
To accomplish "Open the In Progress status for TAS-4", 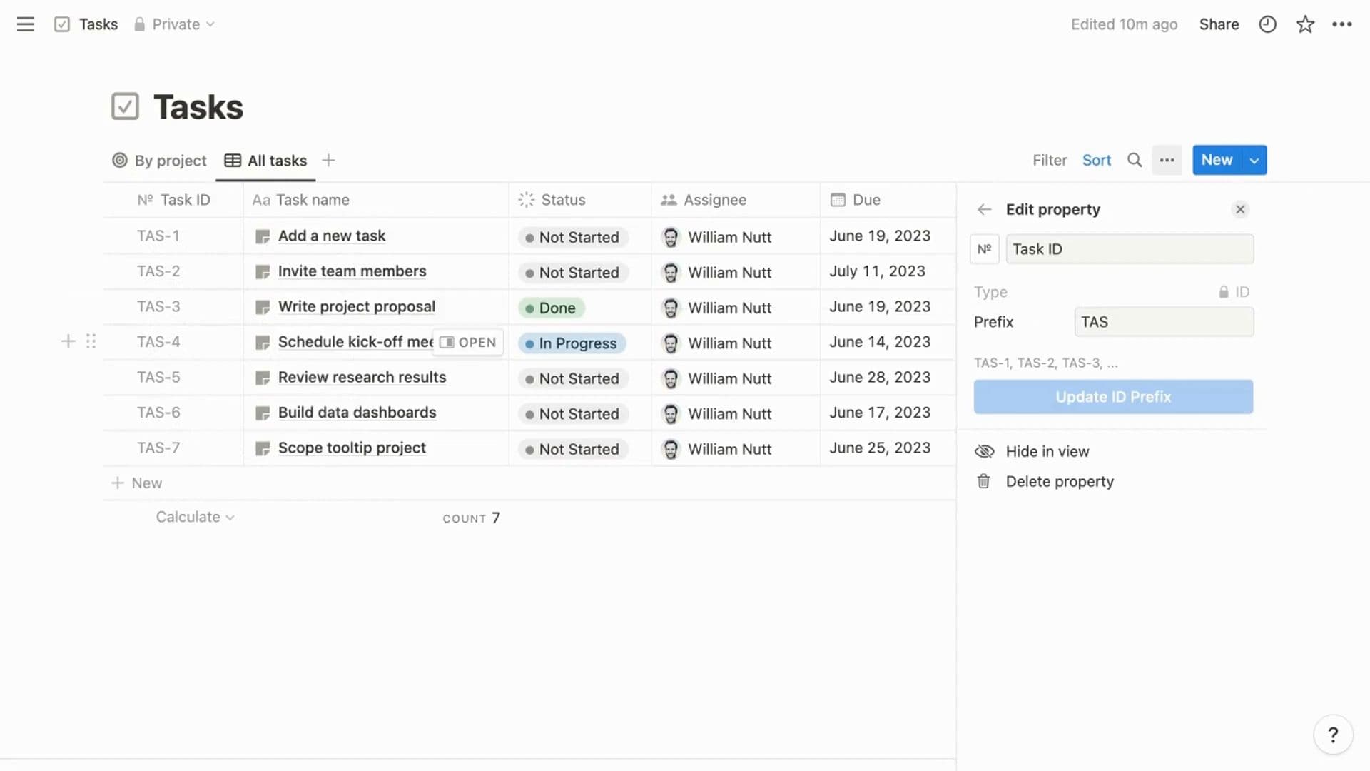I will [x=572, y=343].
